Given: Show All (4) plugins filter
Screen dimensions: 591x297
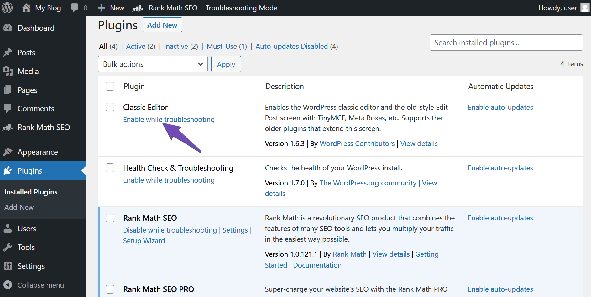Looking at the screenshot, I should coord(108,46).
